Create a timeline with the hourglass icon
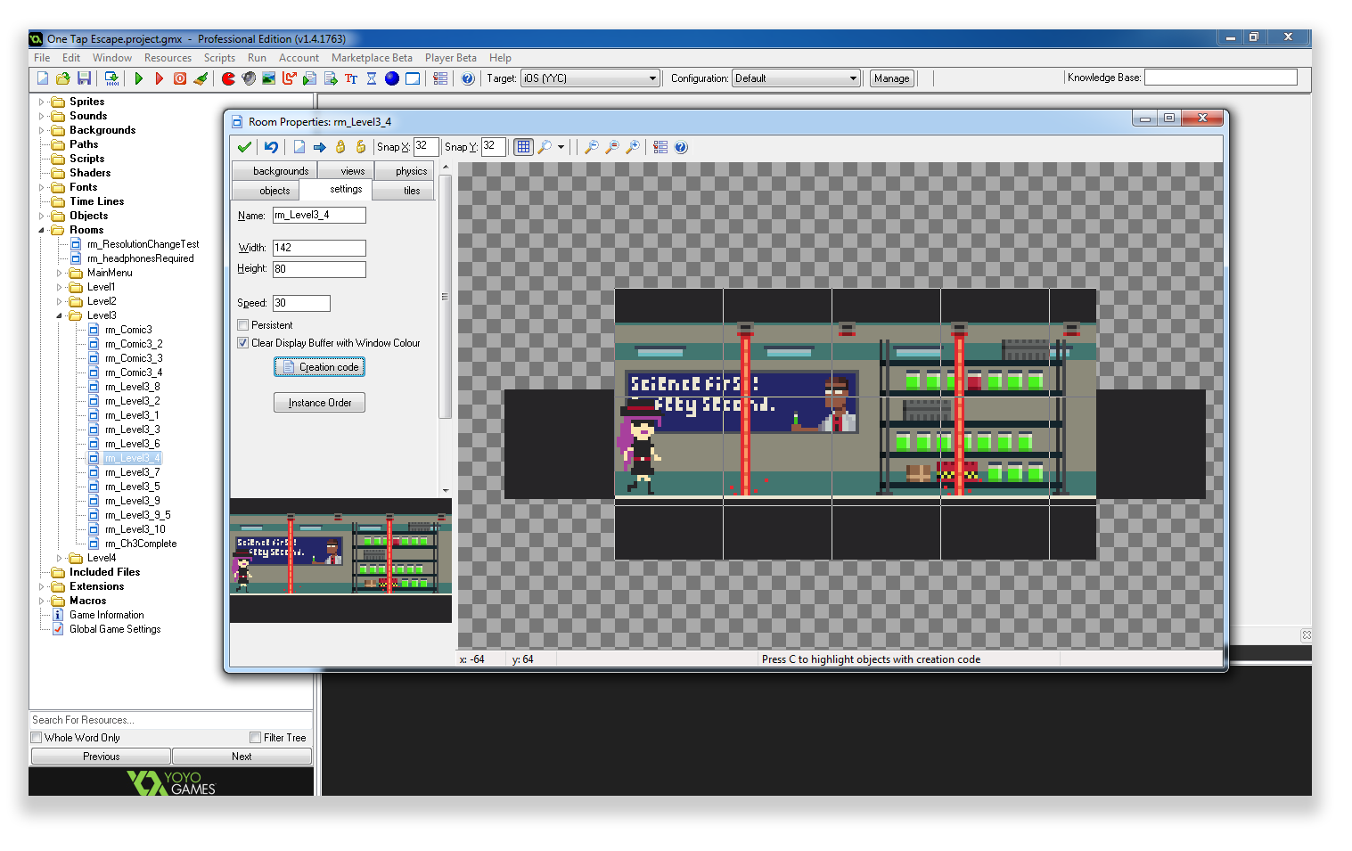1352x851 pixels. click(x=372, y=78)
